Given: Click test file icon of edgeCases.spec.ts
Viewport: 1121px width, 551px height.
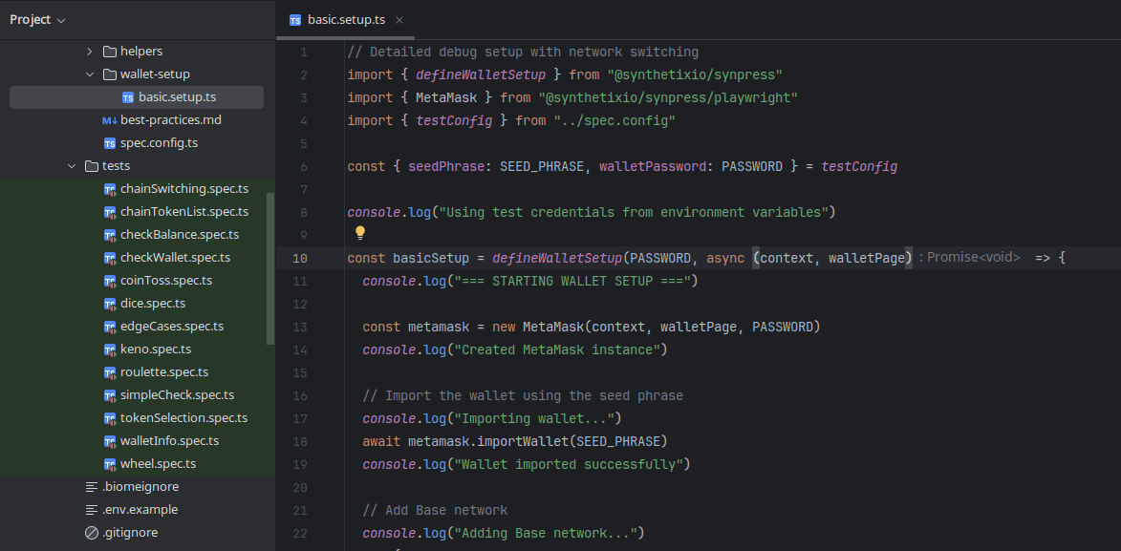Looking at the screenshot, I should [109, 327].
